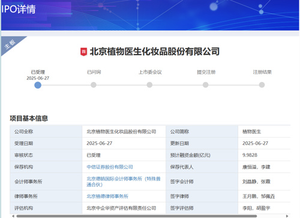Click the 已受理 status value in table
This screenshot has height=218, width=300.
coord(94,155)
